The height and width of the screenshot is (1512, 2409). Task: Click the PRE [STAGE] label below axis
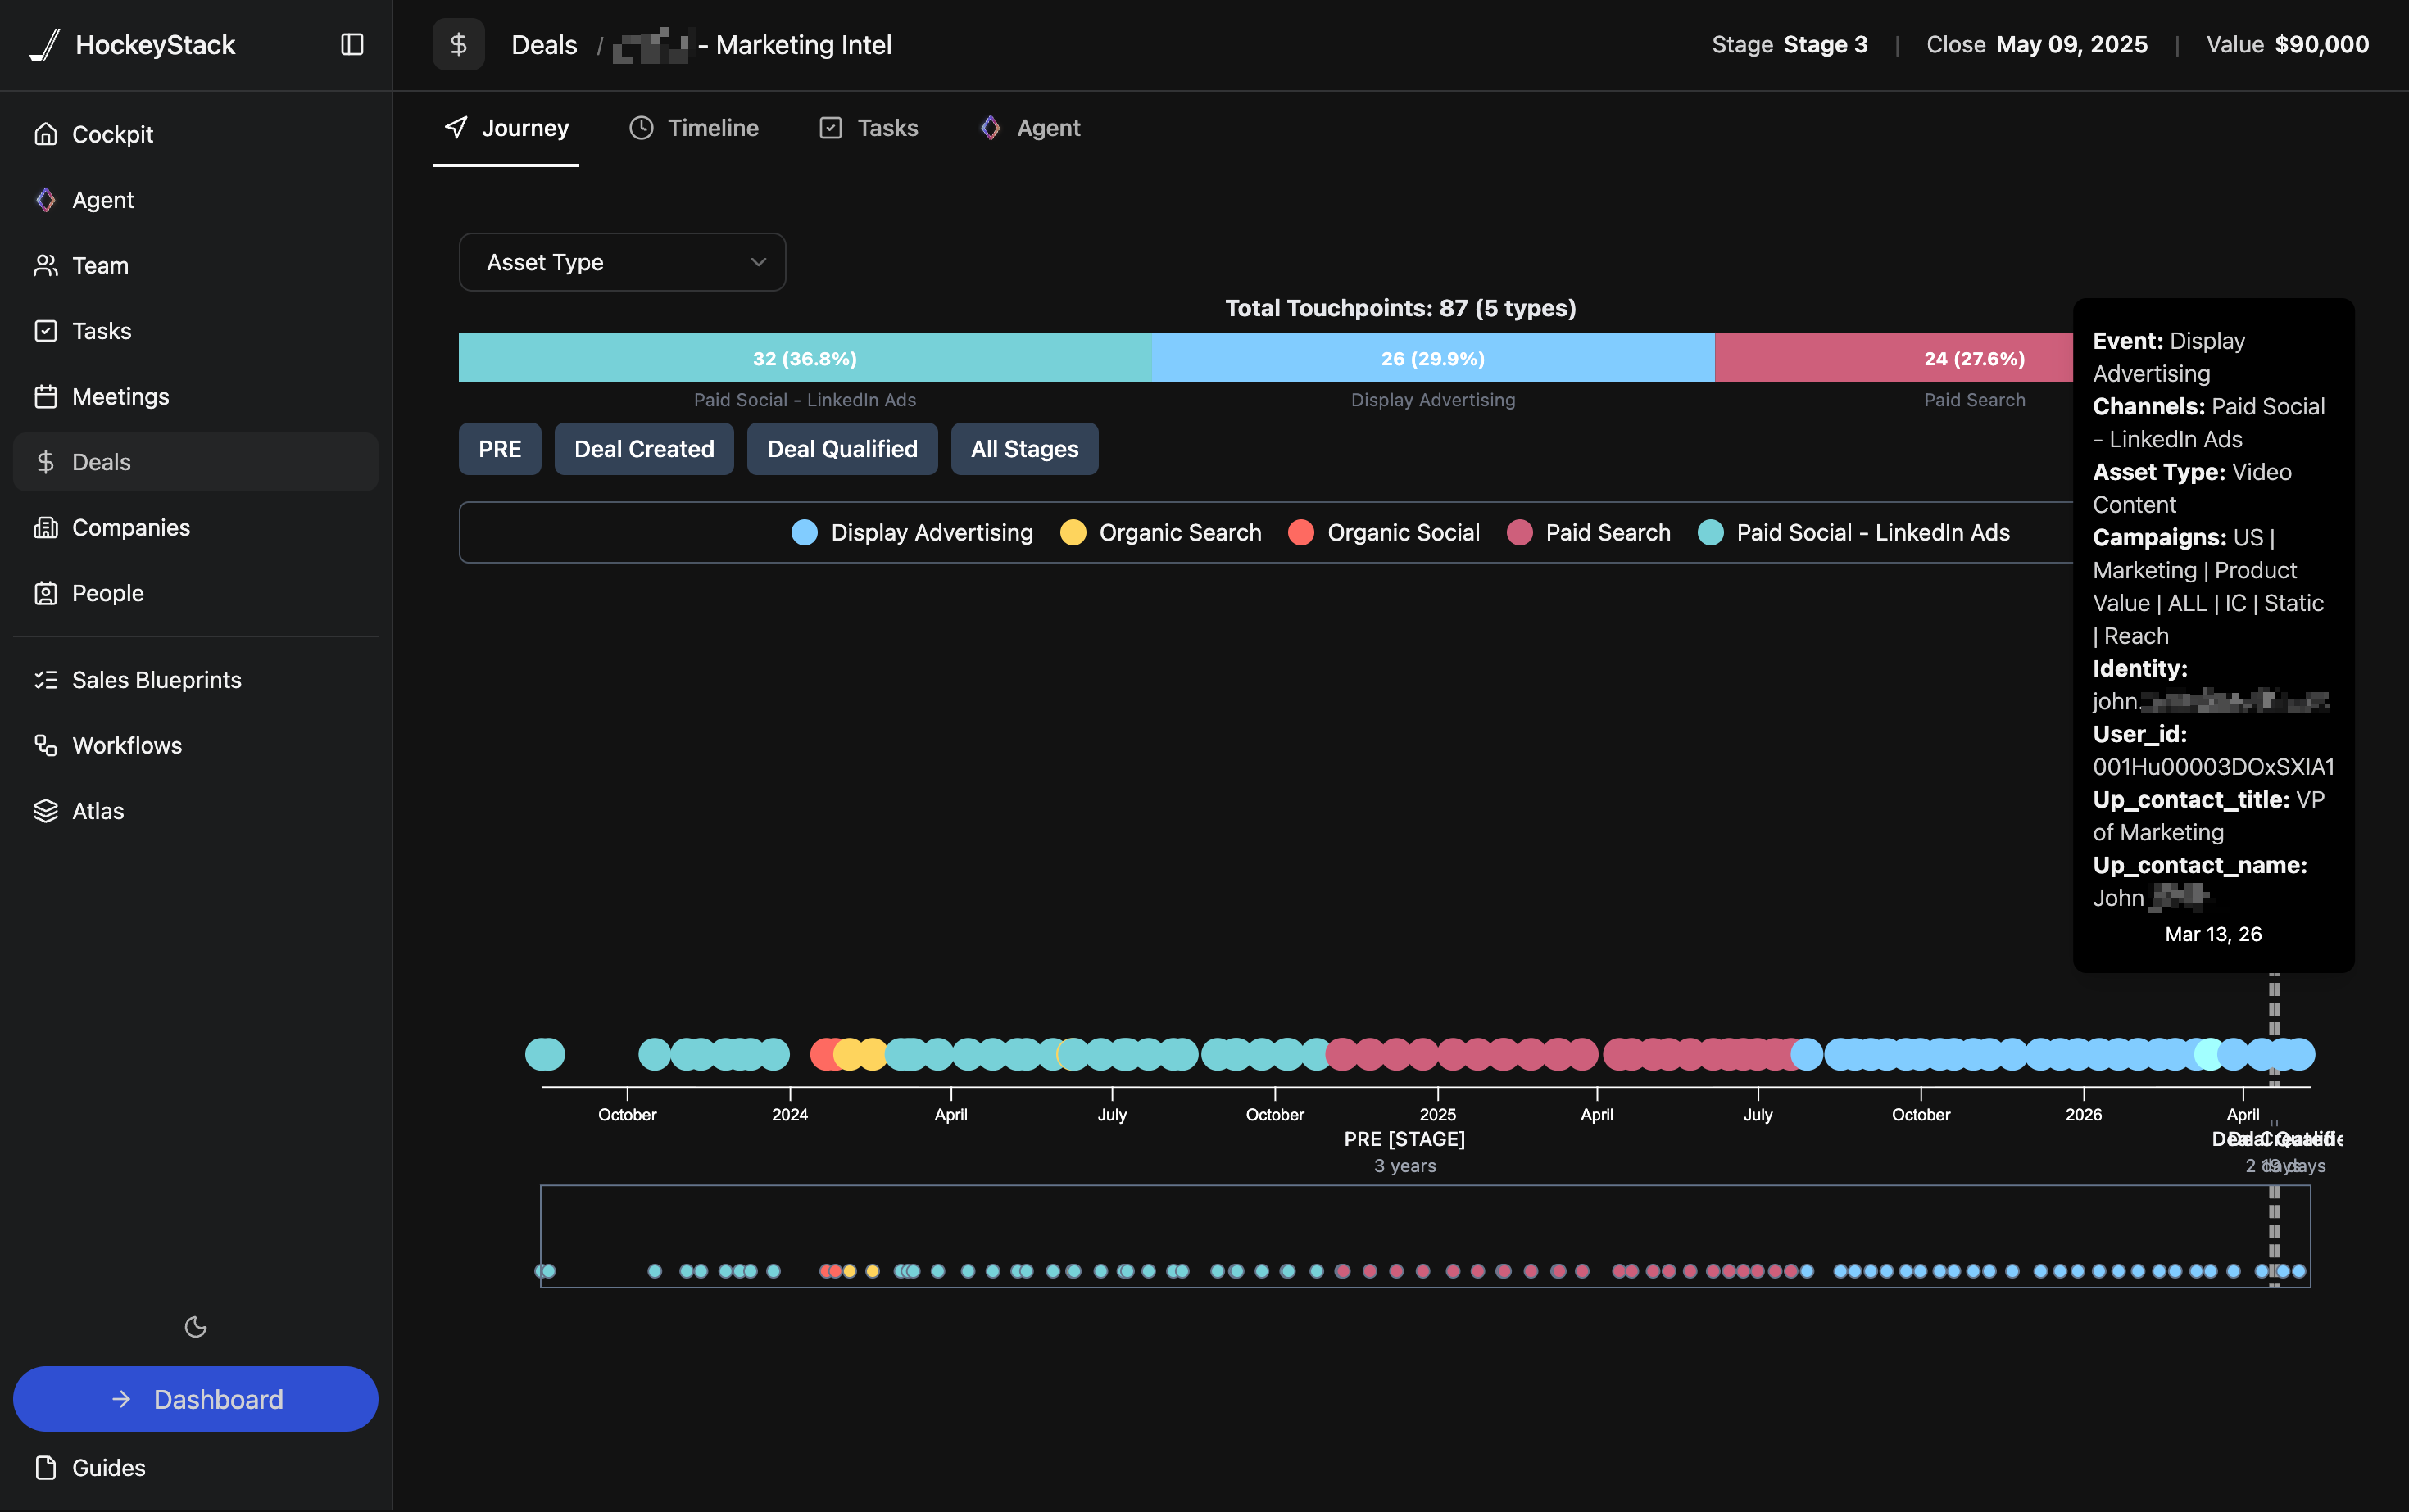coord(1404,1139)
